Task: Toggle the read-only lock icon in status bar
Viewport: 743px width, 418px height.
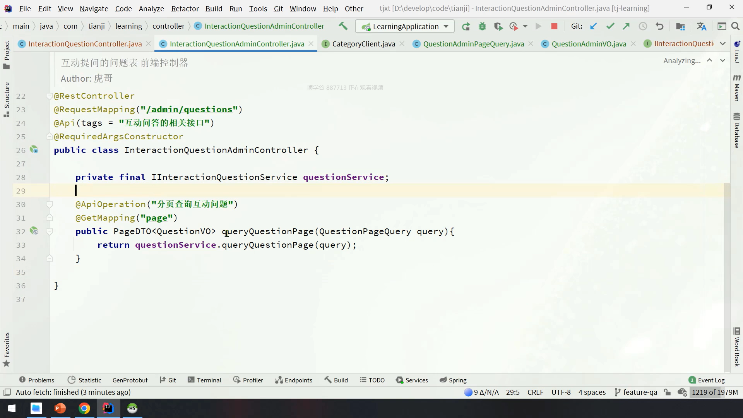Action: coord(667,392)
